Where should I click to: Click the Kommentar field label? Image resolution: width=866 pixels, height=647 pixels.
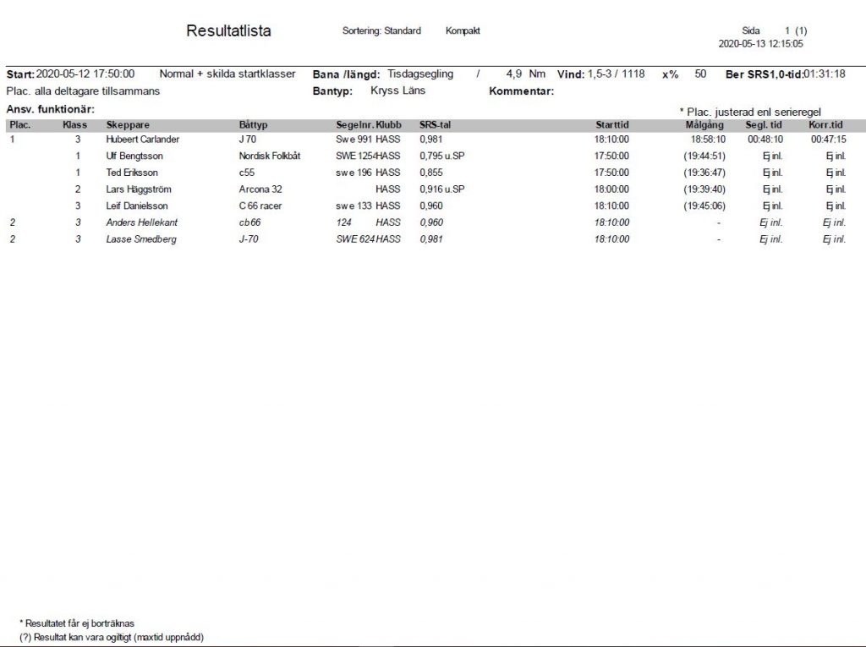coord(521,91)
